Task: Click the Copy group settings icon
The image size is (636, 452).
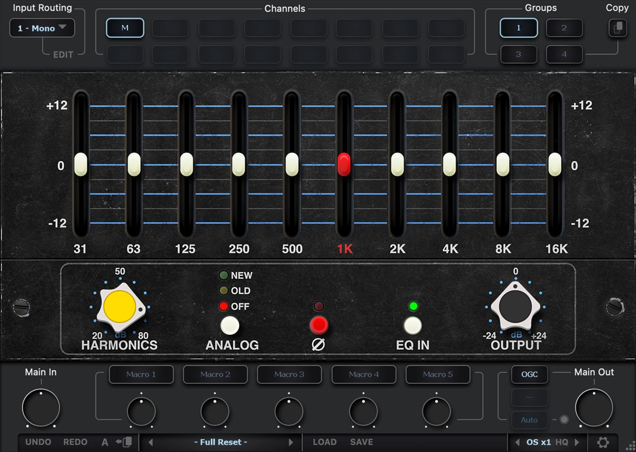Action: point(617,28)
